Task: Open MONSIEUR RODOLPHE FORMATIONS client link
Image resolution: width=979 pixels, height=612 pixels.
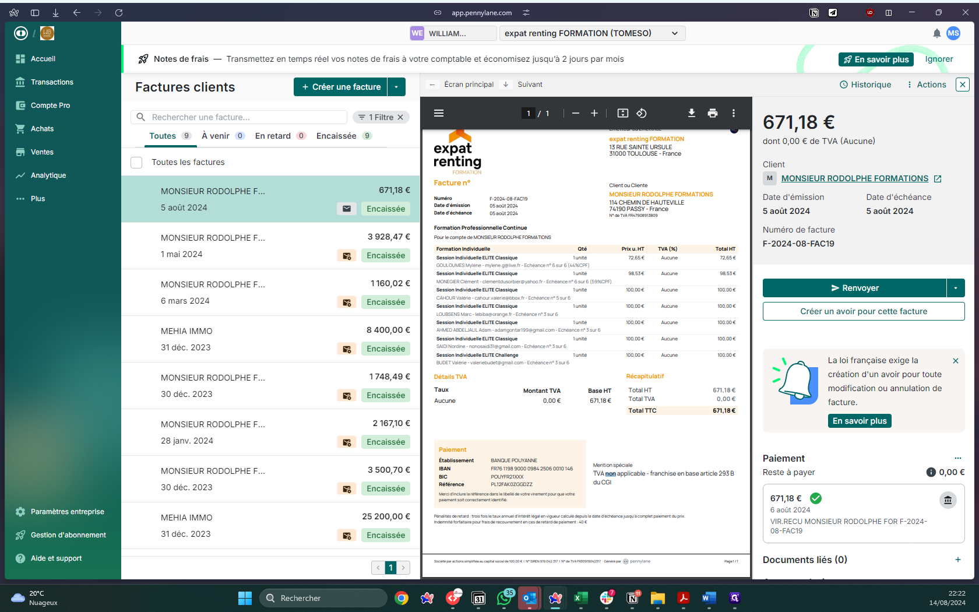Action: pyautogui.click(x=854, y=178)
